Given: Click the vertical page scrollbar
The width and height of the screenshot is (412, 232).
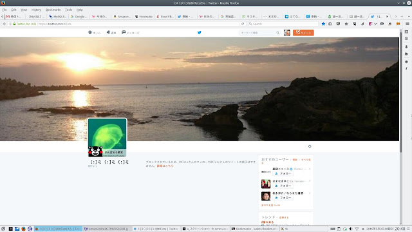Looking at the screenshot, I should (400, 92).
